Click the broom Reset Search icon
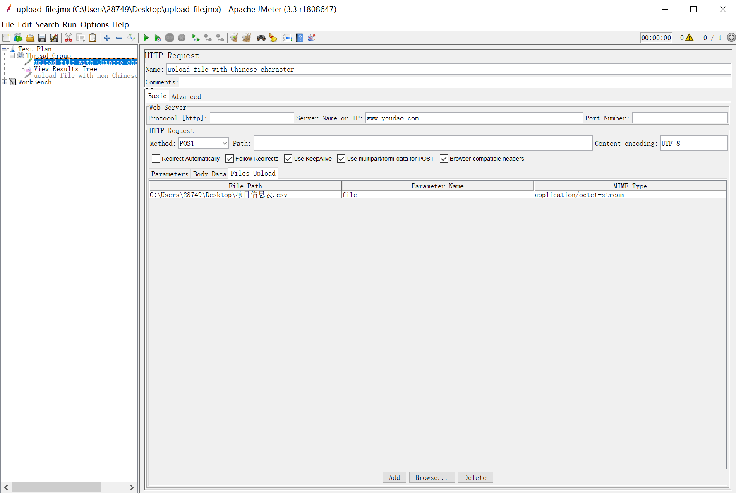The width and height of the screenshot is (736, 494). click(273, 38)
